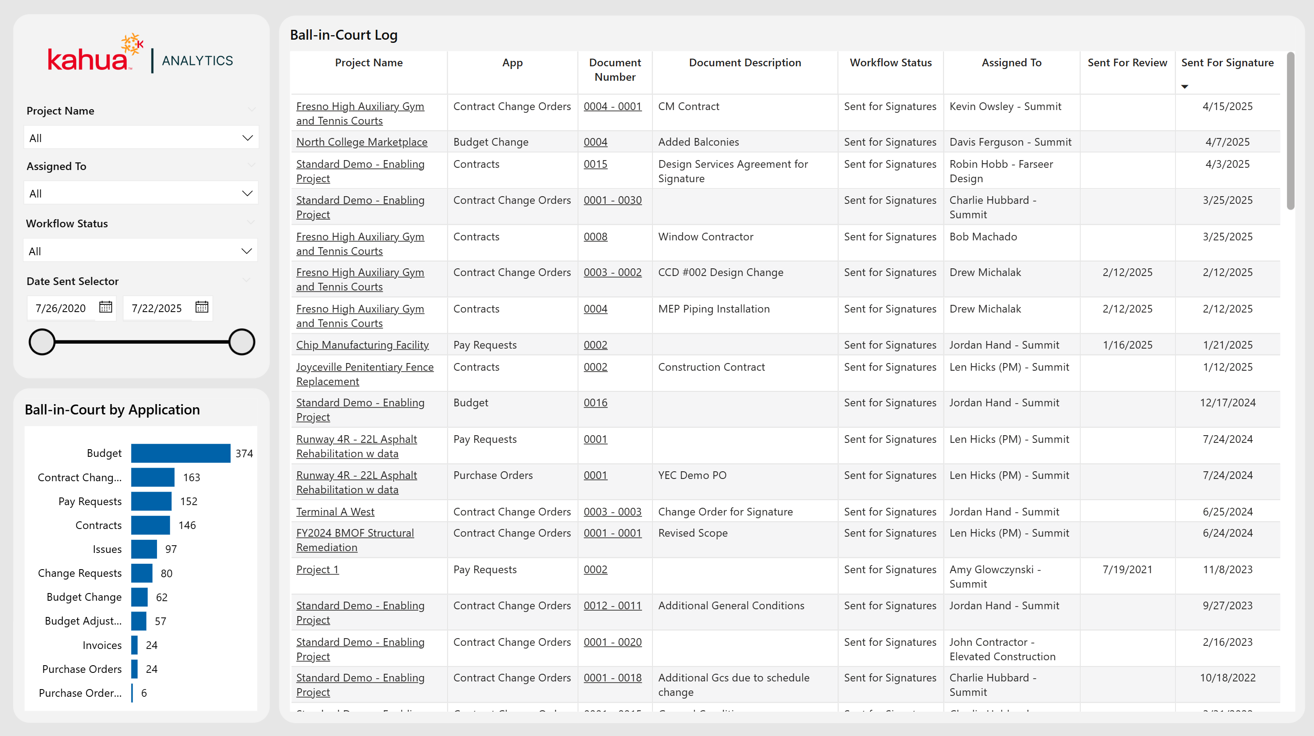Collapse the Project Name slicer header chevron
The width and height of the screenshot is (1314, 736).
click(x=251, y=110)
